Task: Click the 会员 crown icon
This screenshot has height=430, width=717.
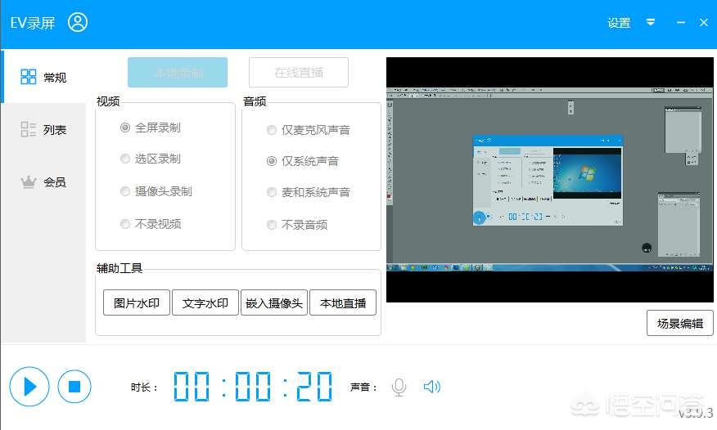Action: click(x=29, y=181)
